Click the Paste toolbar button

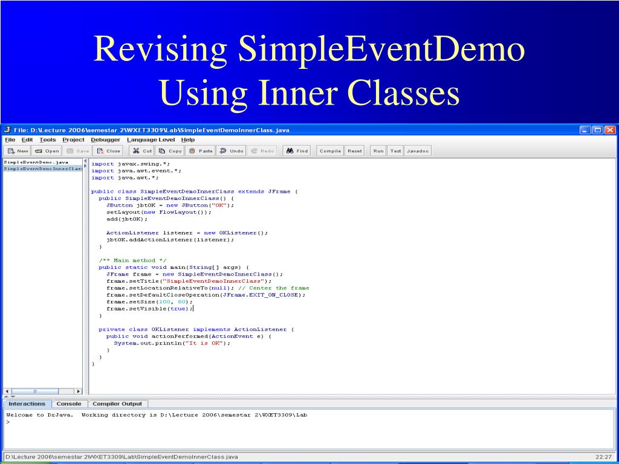coord(200,150)
